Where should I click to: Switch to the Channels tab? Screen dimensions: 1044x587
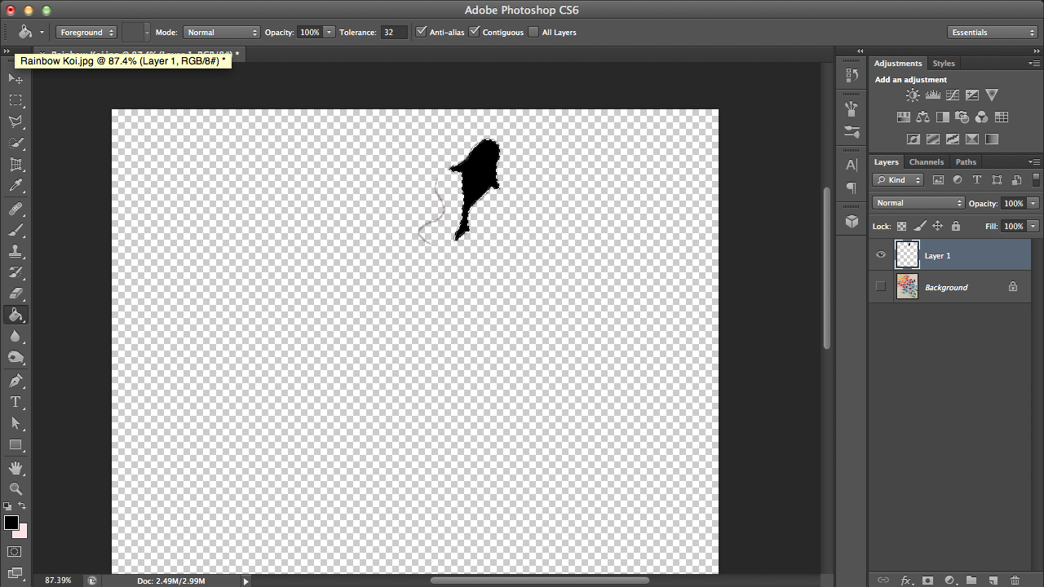tap(927, 161)
